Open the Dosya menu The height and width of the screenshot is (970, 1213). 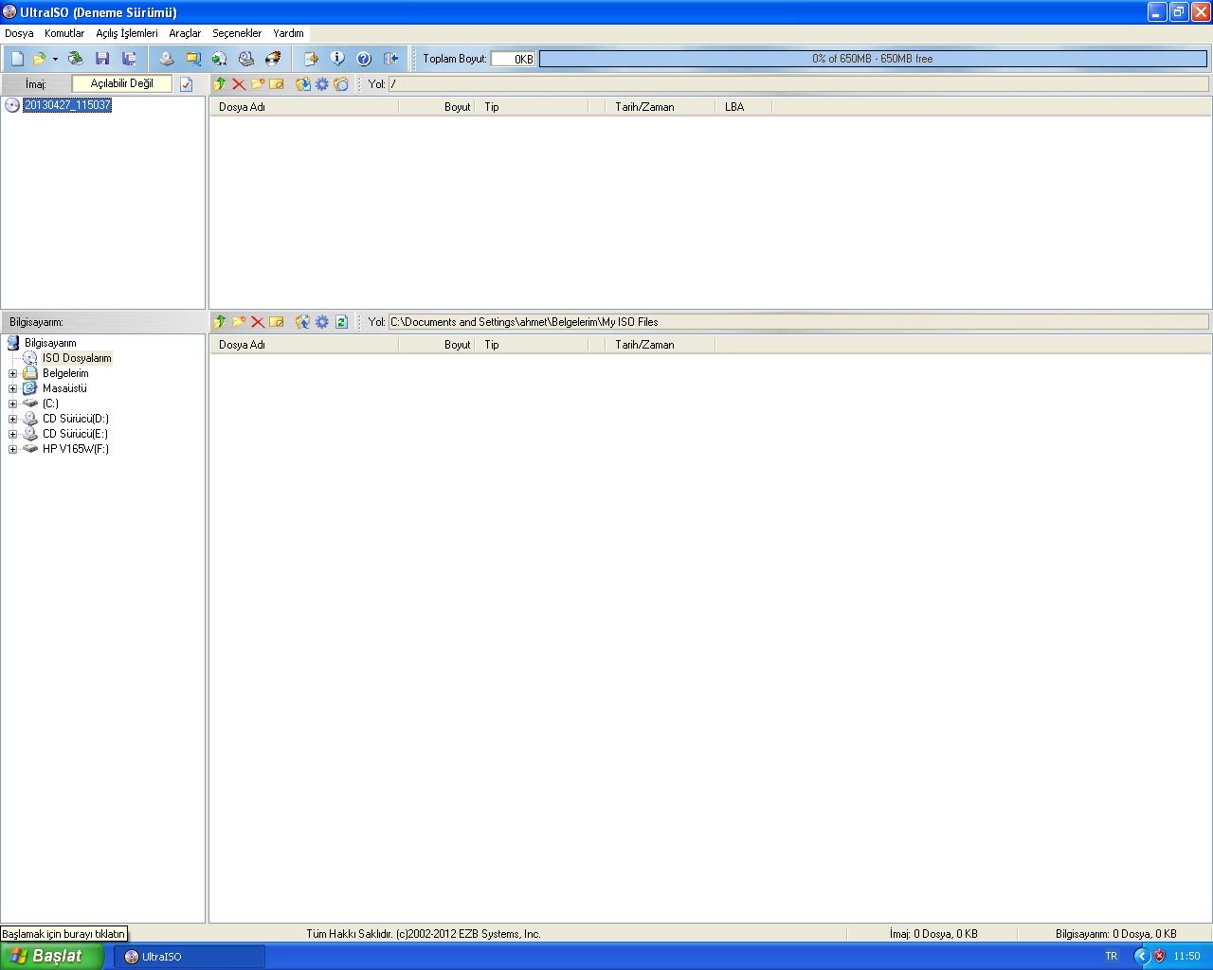[x=19, y=33]
